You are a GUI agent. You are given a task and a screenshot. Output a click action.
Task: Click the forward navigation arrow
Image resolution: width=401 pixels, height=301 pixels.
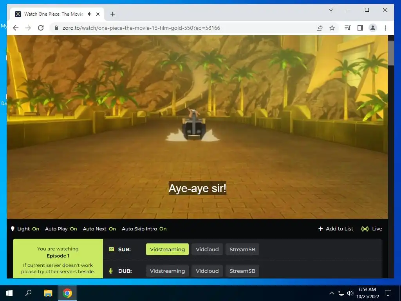tap(28, 28)
